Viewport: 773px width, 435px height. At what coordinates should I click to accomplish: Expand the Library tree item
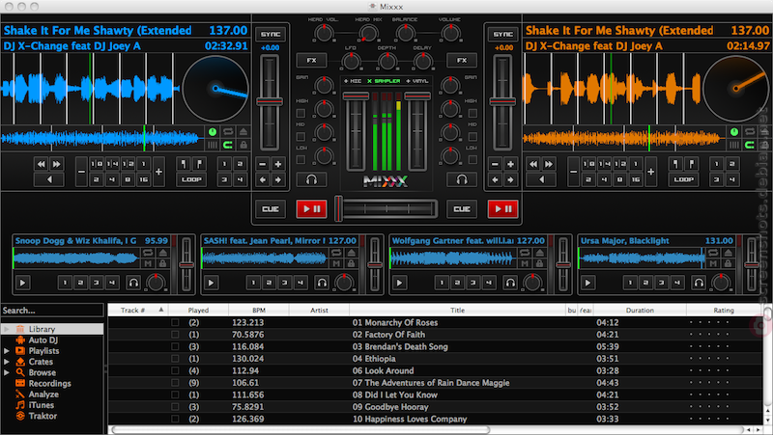point(7,329)
